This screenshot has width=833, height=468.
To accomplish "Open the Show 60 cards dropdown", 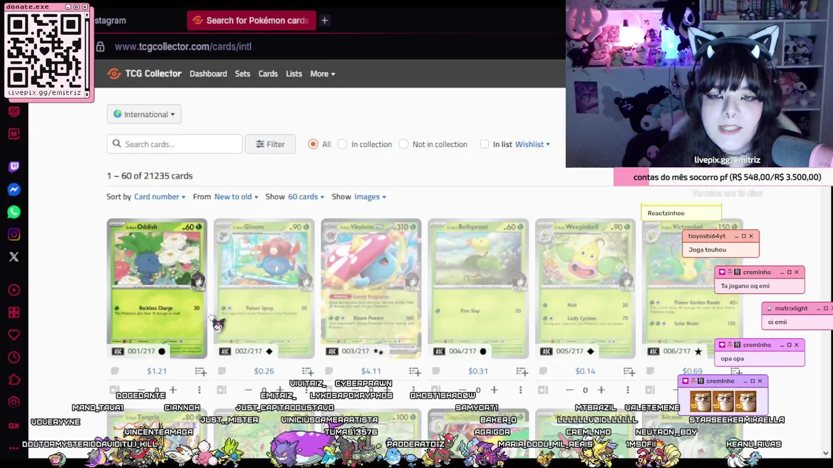I will 306,196.
